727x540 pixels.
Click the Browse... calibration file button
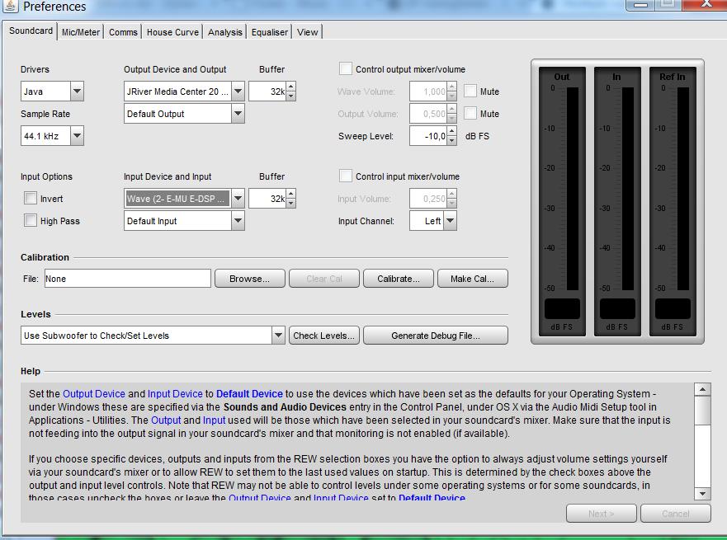[x=249, y=279]
